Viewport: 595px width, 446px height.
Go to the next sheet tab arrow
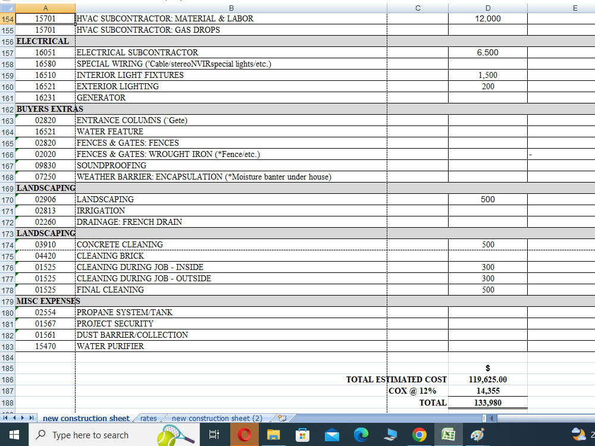coord(23,418)
